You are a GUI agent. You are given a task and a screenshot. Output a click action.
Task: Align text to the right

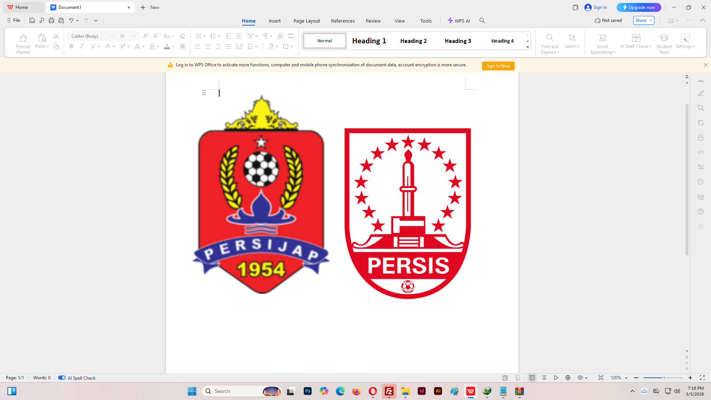(x=218, y=46)
